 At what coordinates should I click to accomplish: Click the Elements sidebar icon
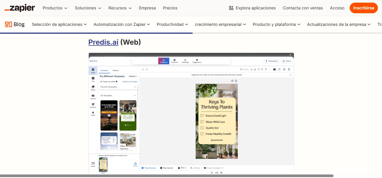93,105
